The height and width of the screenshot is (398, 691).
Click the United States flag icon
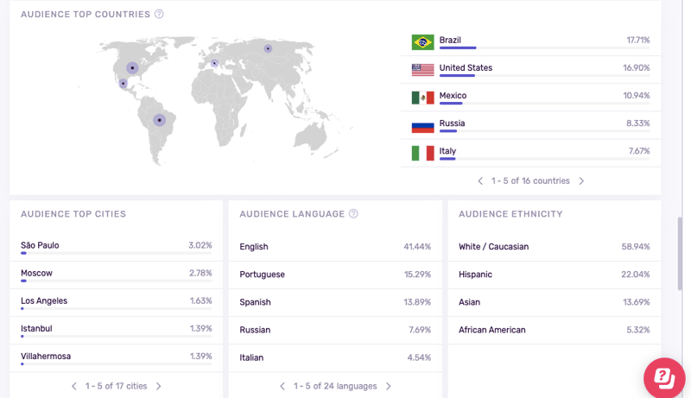coord(422,70)
